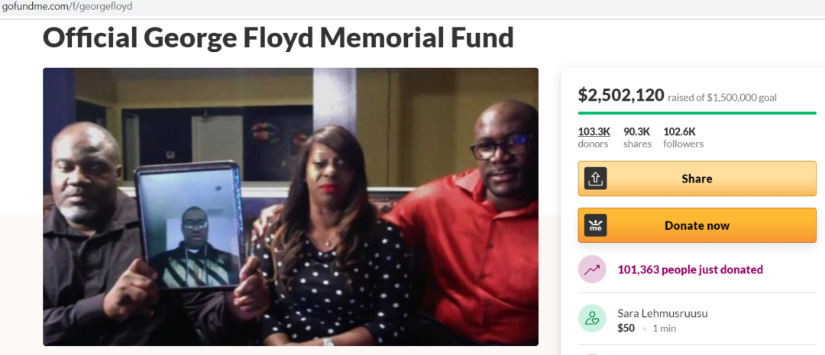The width and height of the screenshot is (825, 355).
Task: Click the green fundraising progress bar
Action: 697,112
